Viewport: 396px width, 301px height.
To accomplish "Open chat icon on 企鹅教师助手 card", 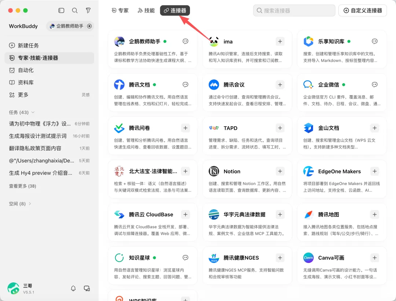I will pos(186,41).
